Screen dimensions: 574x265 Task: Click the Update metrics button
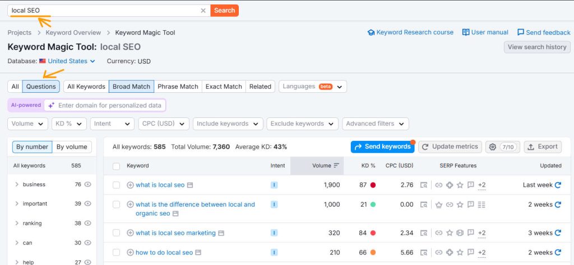[450, 146]
